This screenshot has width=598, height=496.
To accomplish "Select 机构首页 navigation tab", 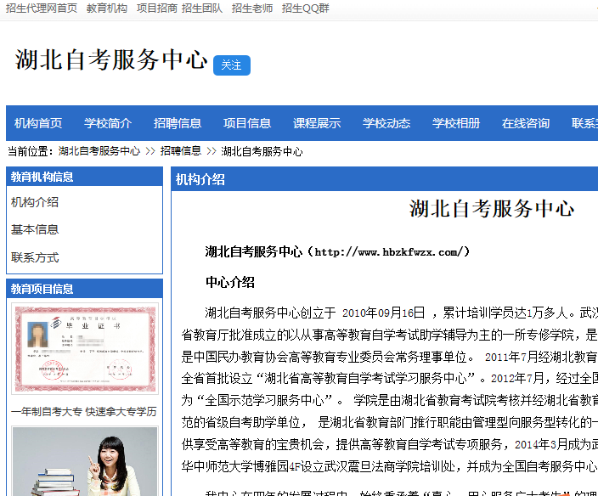I will point(38,123).
